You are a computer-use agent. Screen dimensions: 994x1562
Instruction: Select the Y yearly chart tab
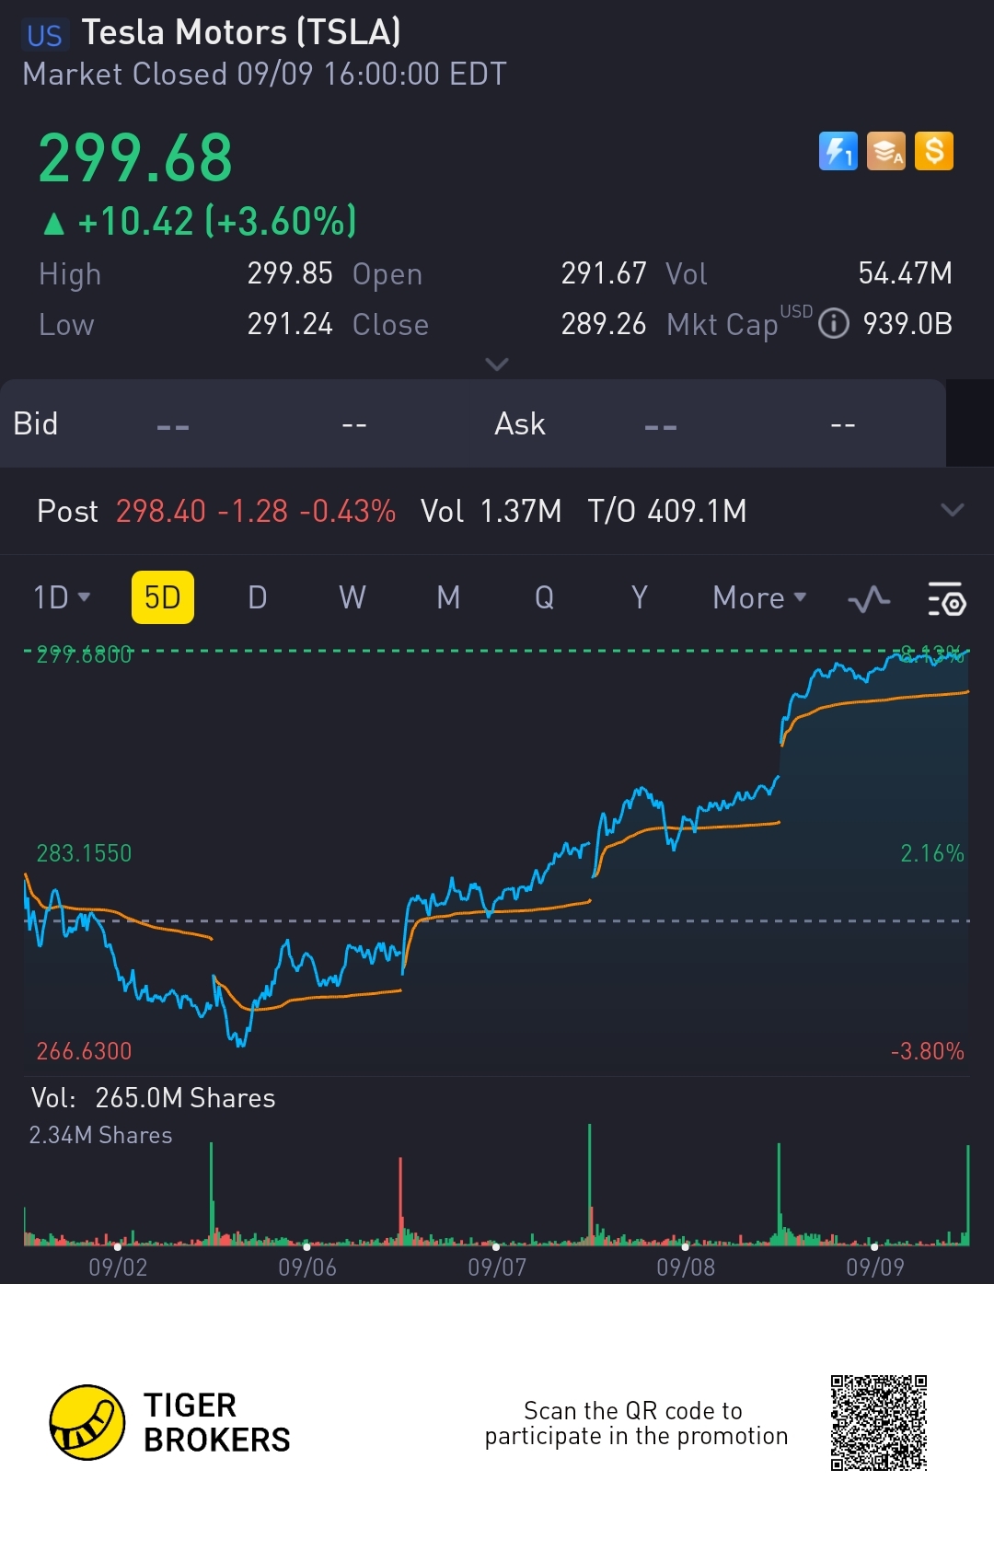point(640,597)
